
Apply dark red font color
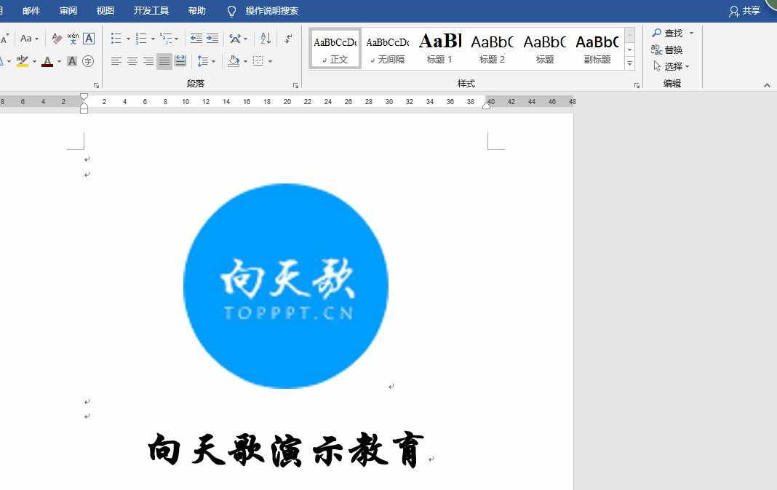(47, 61)
